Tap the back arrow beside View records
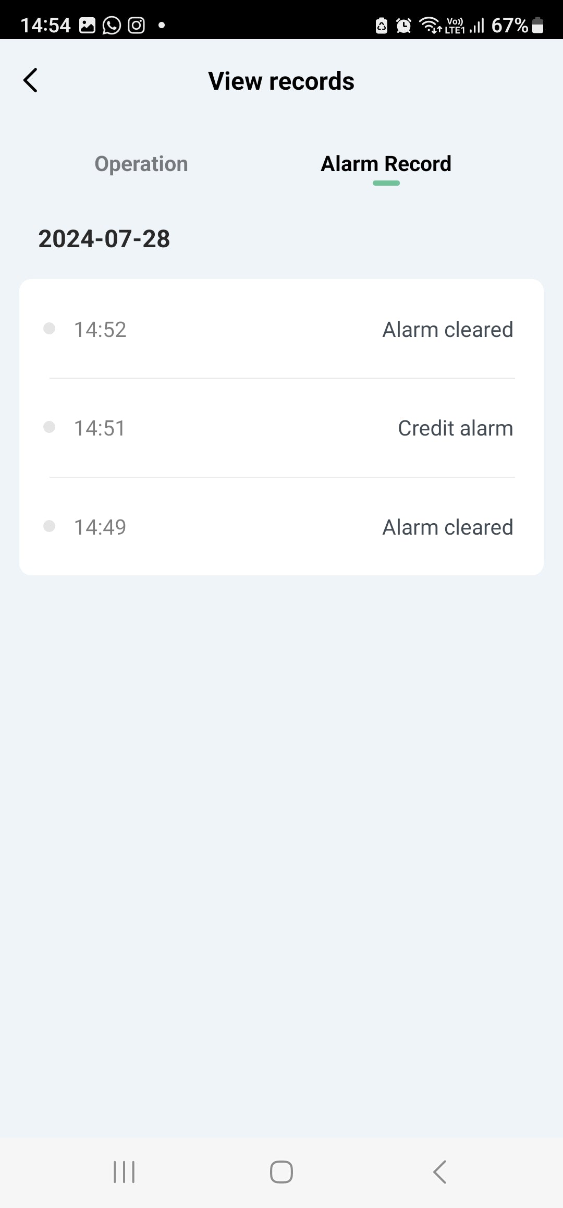 coord(31,80)
